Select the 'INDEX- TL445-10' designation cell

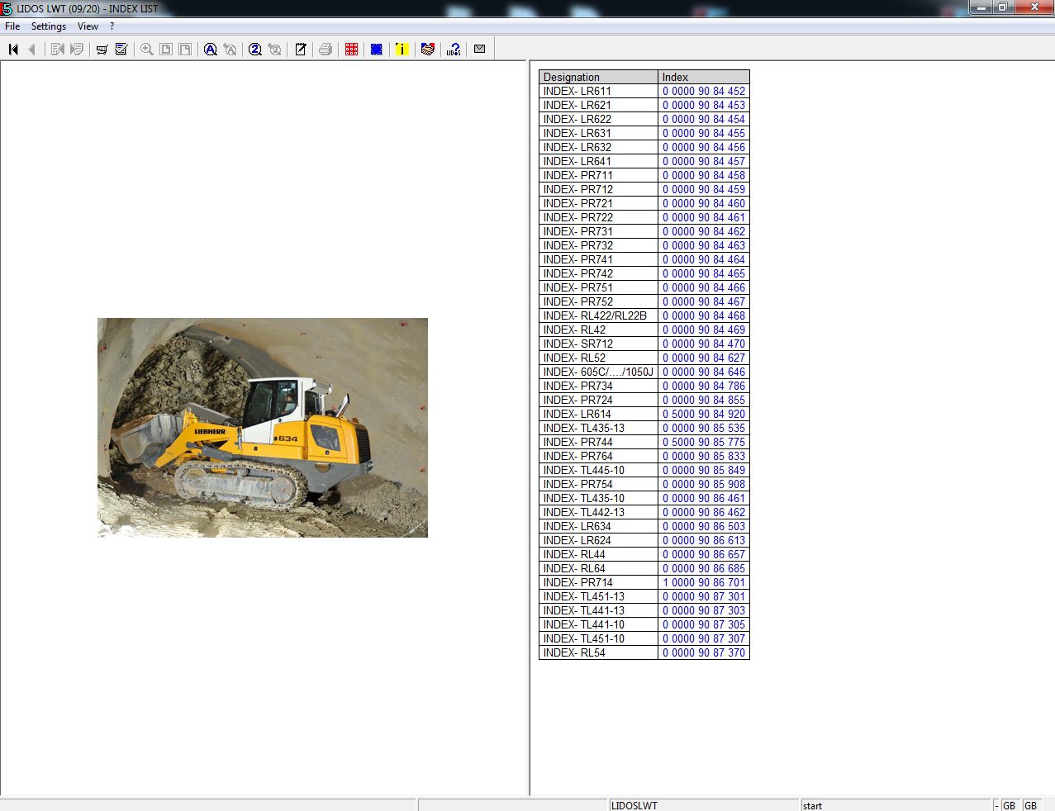[599, 470]
